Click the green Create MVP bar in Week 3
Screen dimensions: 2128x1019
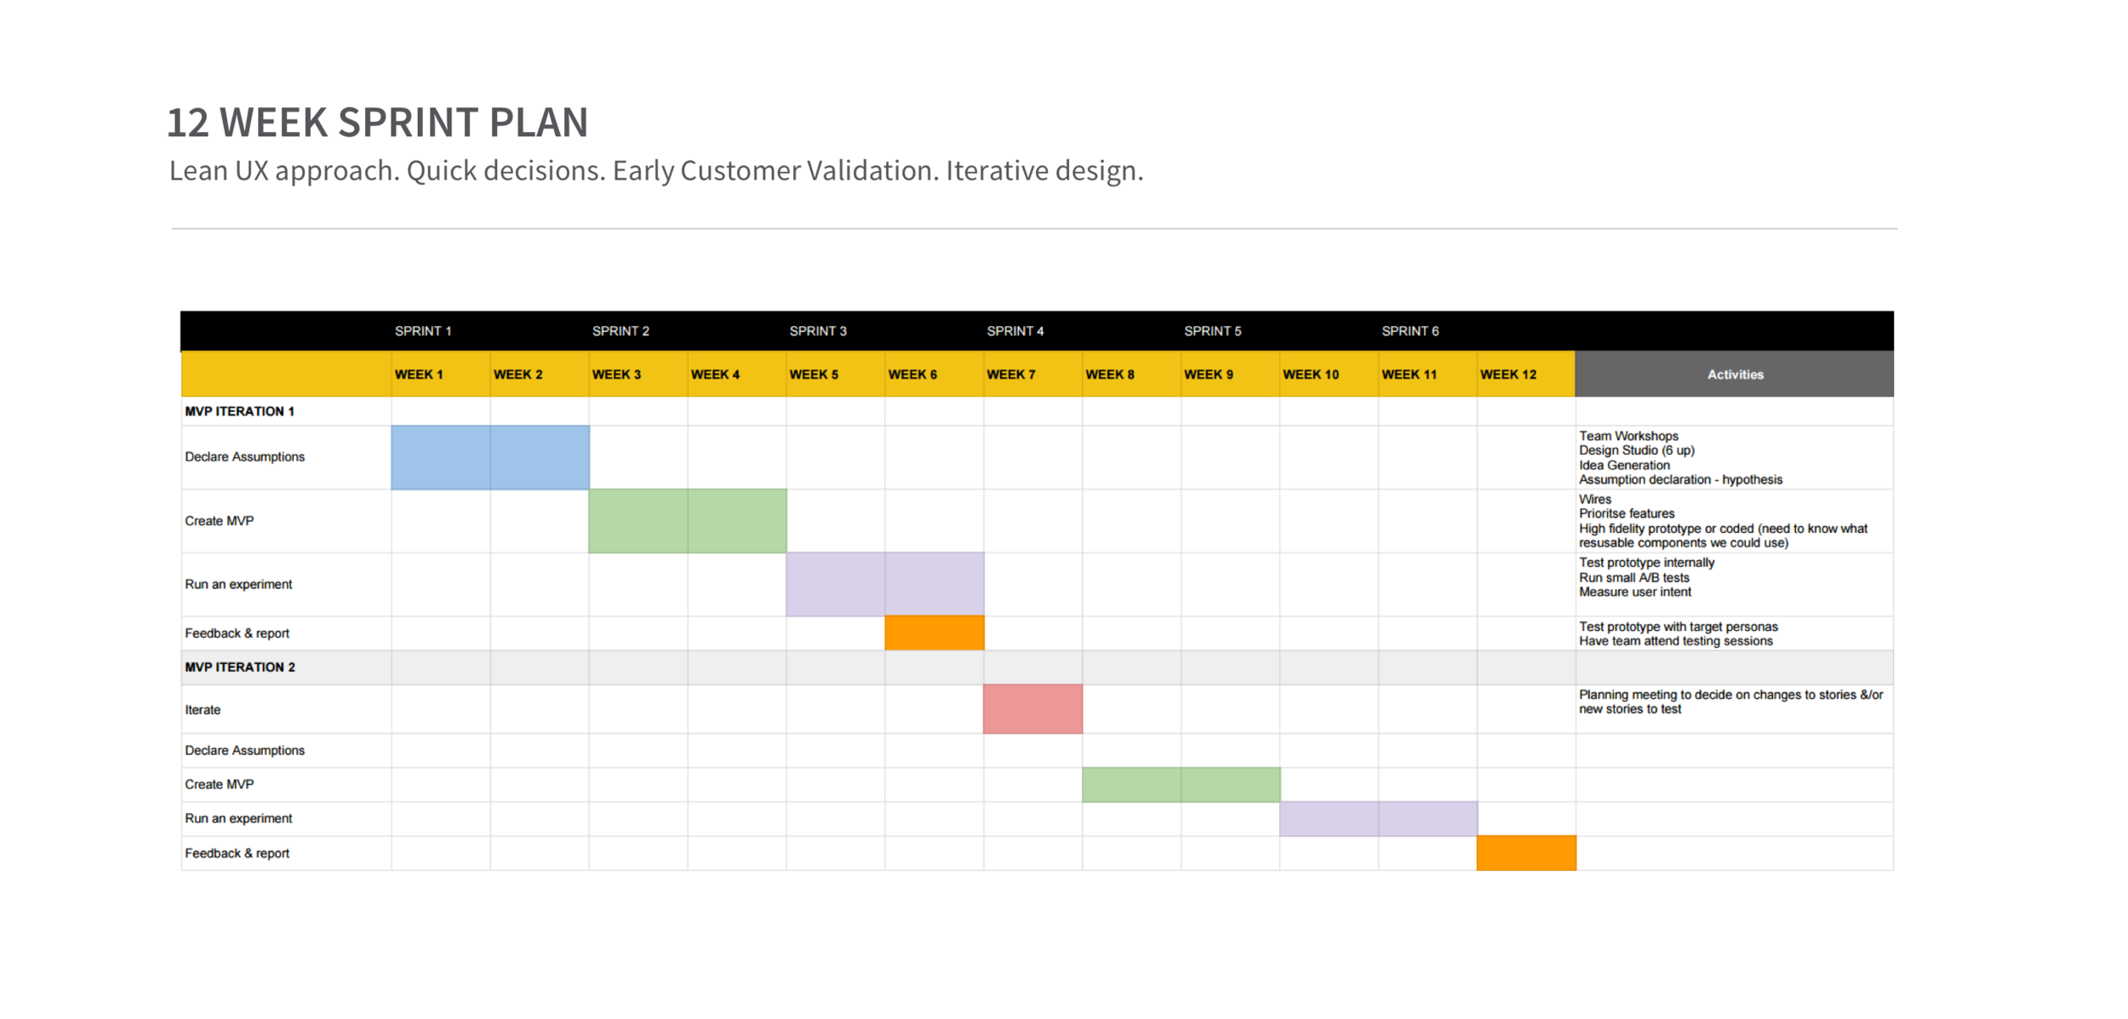tap(638, 521)
